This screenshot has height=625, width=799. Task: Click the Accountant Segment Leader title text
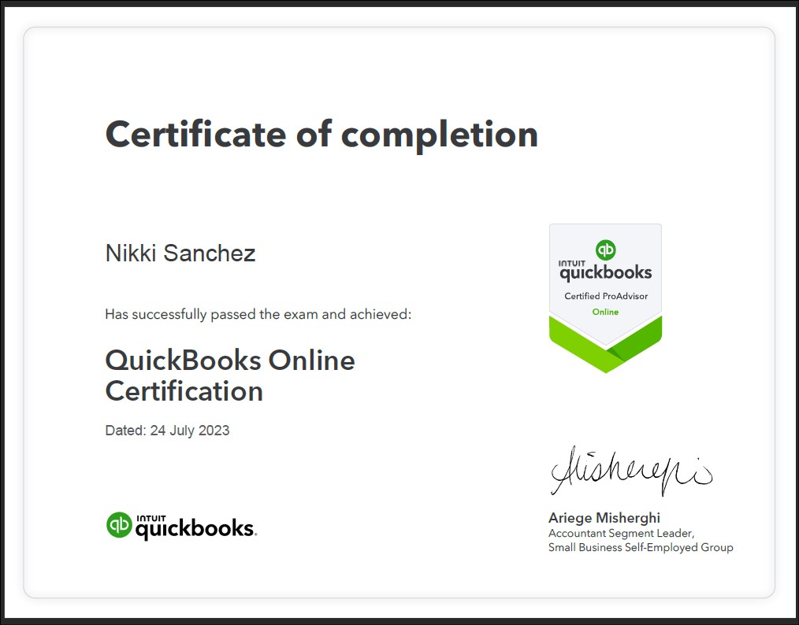pos(621,533)
